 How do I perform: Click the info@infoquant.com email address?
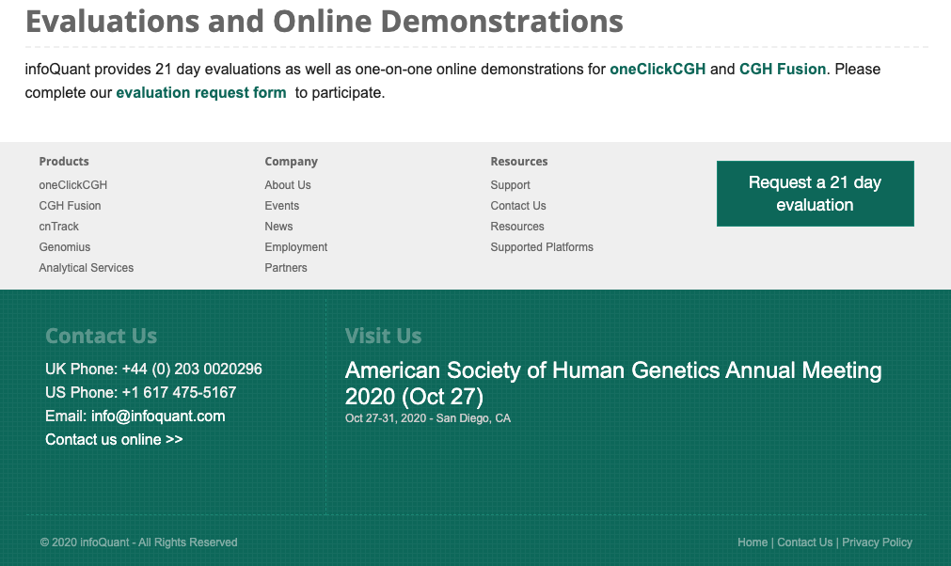(158, 416)
